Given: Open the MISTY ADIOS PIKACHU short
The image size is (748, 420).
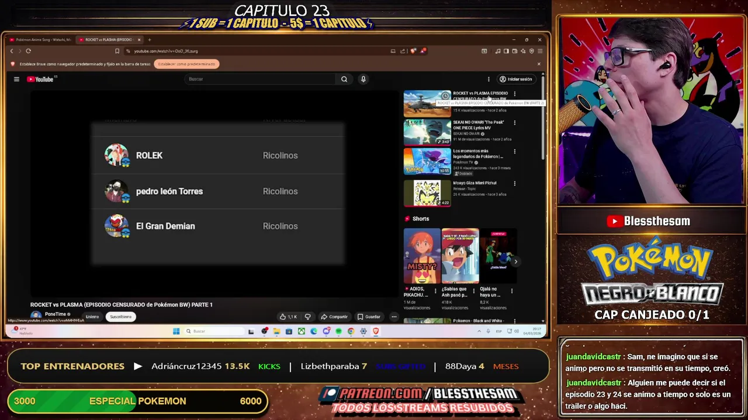Looking at the screenshot, I should pos(421,256).
